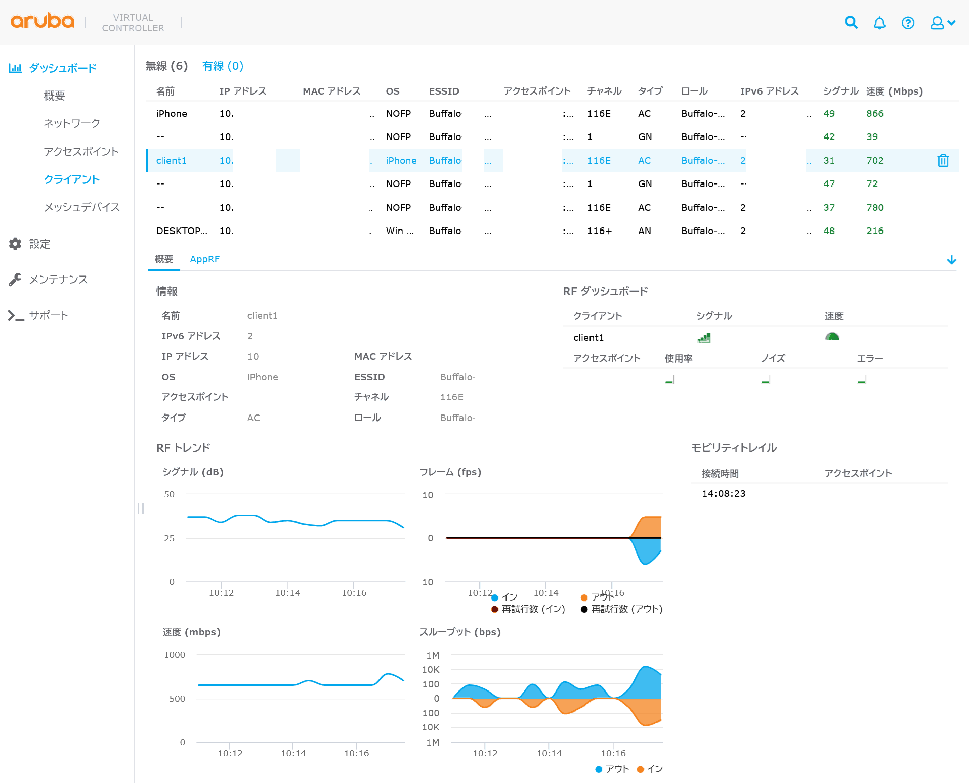Open アクセスポイント in the sidebar
Image resolution: width=969 pixels, height=783 pixels.
click(x=81, y=152)
